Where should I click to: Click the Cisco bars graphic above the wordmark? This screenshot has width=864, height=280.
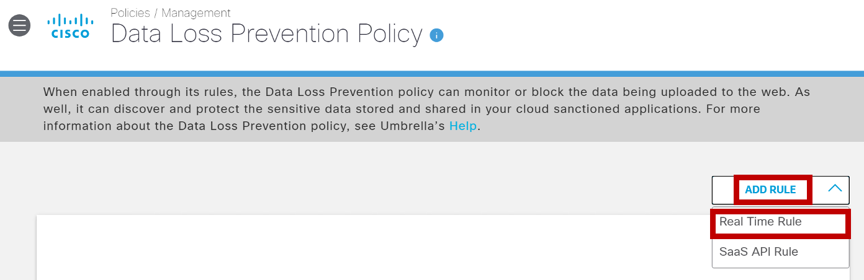(70, 20)
